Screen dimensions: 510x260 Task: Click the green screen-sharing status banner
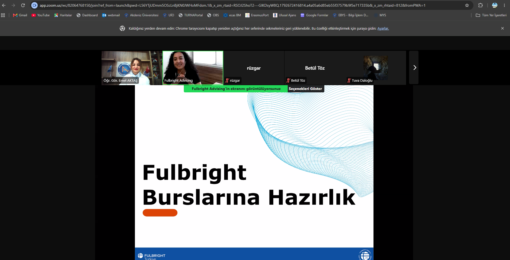[x=236, y=89]
